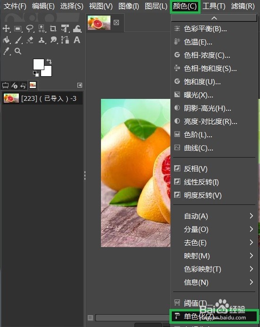The width and height of the screenshot is (260, 327).
Task: Close the 颜色(C) menu
Action: point(185,6)
